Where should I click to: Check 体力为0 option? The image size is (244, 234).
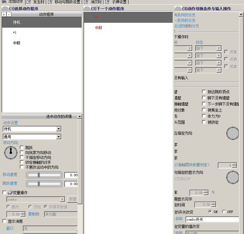pyautogui.click(x=204, y=116)
